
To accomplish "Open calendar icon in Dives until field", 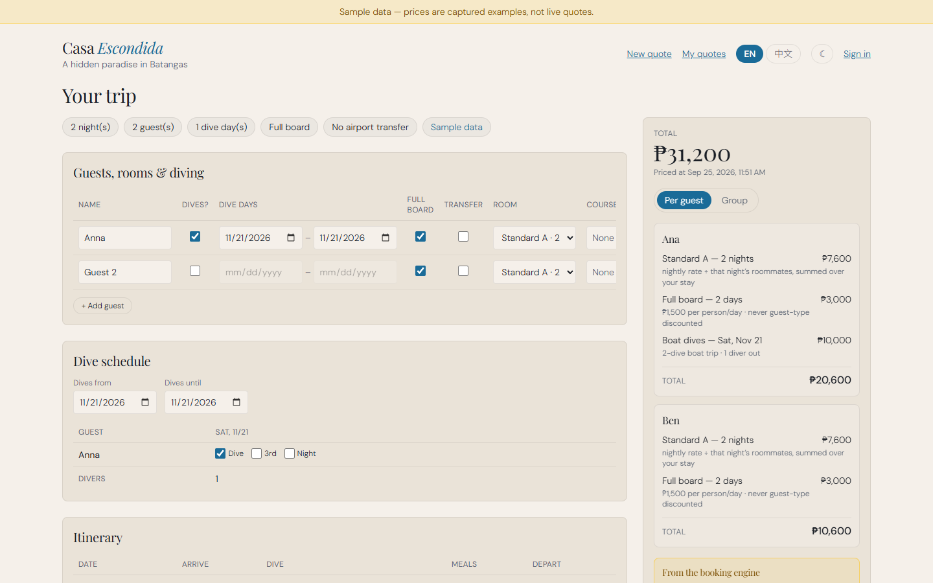I will point(236,402).
